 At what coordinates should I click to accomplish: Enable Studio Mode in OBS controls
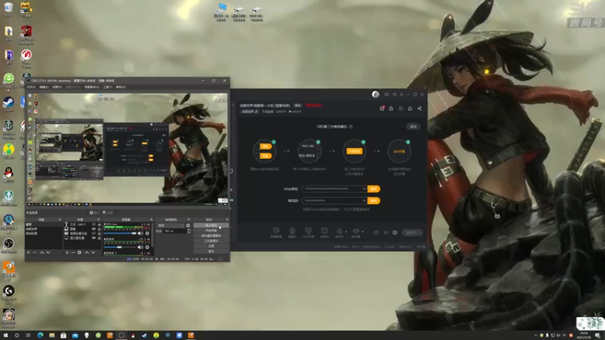coord(211,241)
